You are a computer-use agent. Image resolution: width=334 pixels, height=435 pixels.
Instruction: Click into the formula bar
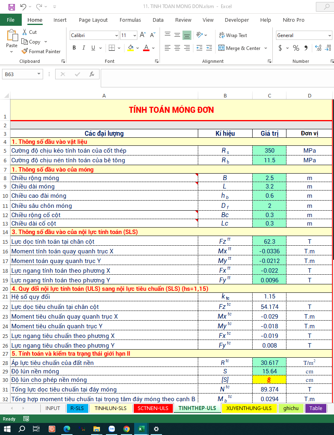tap(217, 78)
